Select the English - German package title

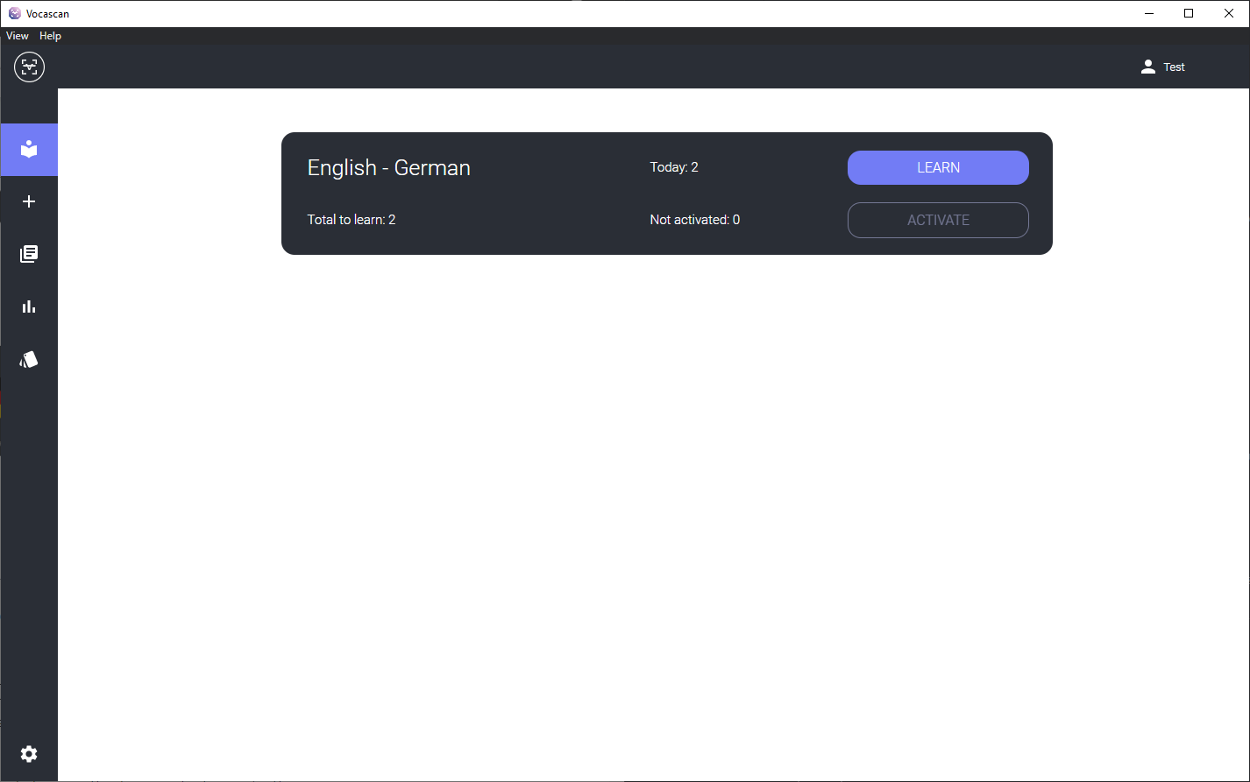(389, 167)
